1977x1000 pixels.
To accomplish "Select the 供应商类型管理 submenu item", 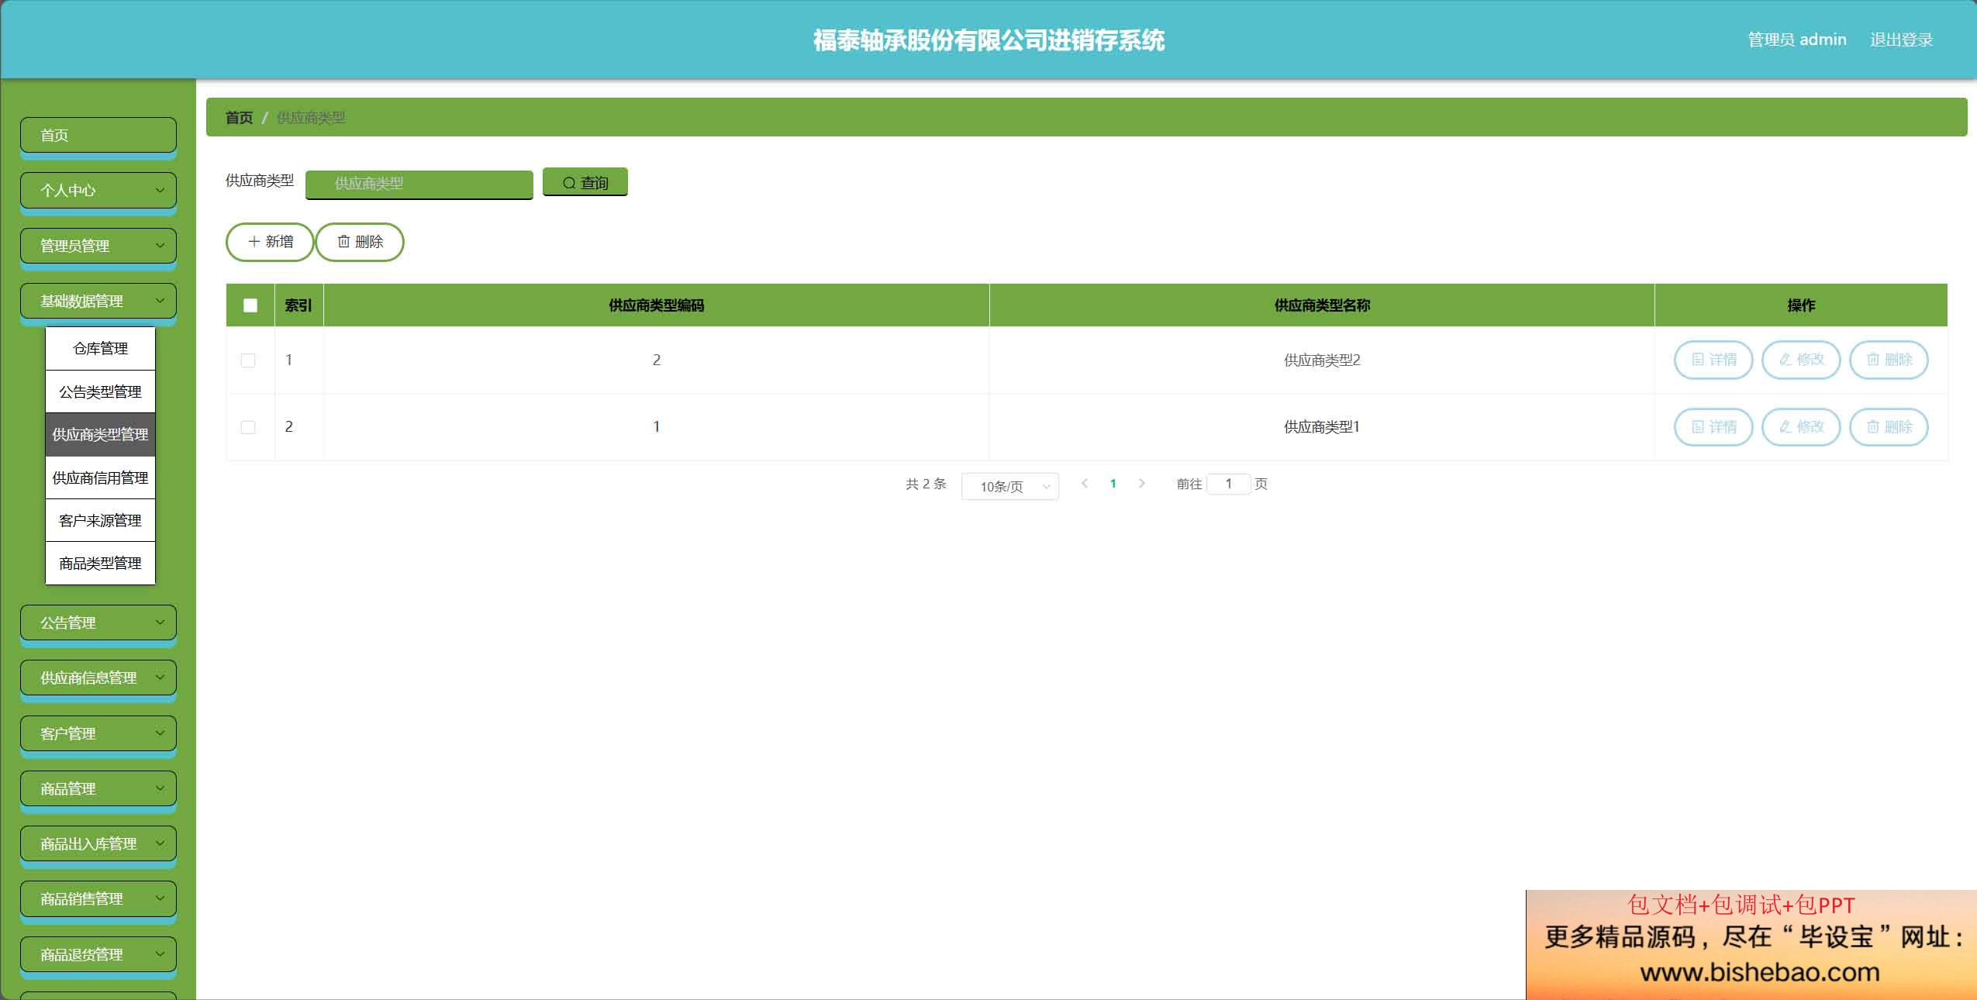I will [x=101, y=435].
